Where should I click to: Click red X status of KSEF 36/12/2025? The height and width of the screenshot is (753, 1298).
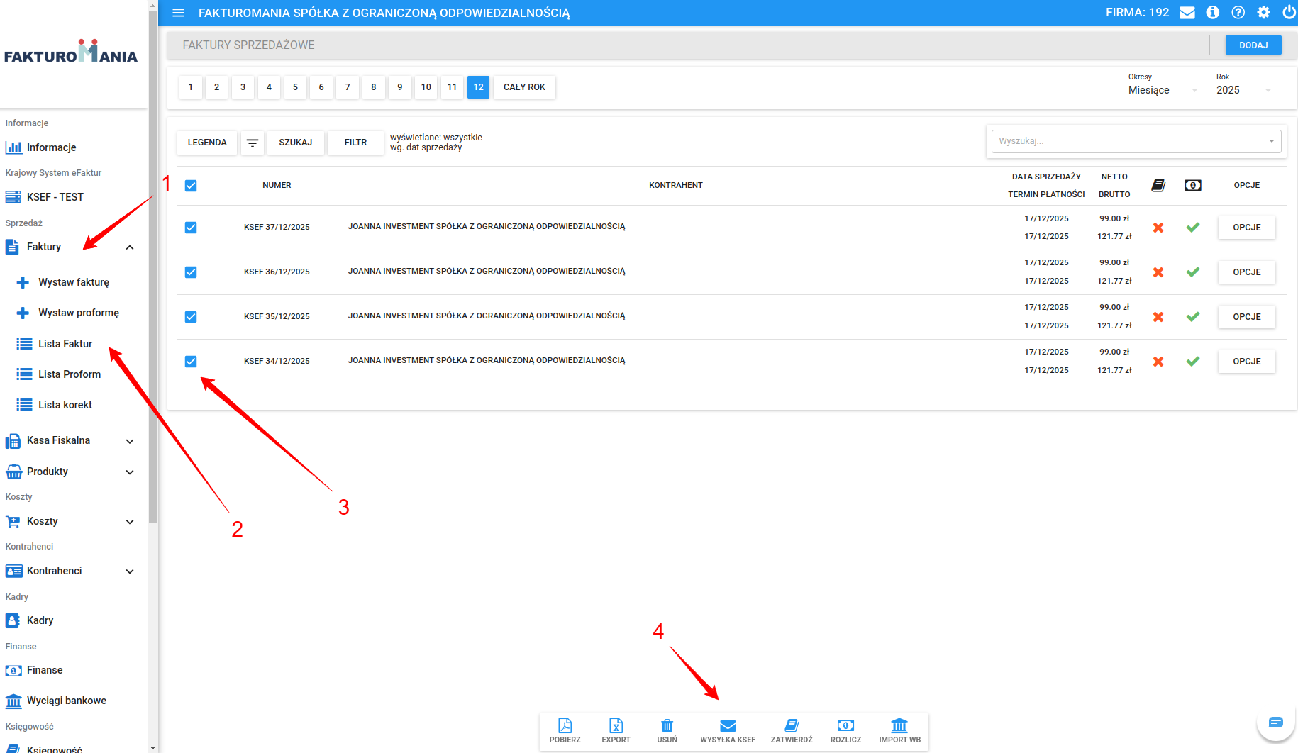point(1158,272)
